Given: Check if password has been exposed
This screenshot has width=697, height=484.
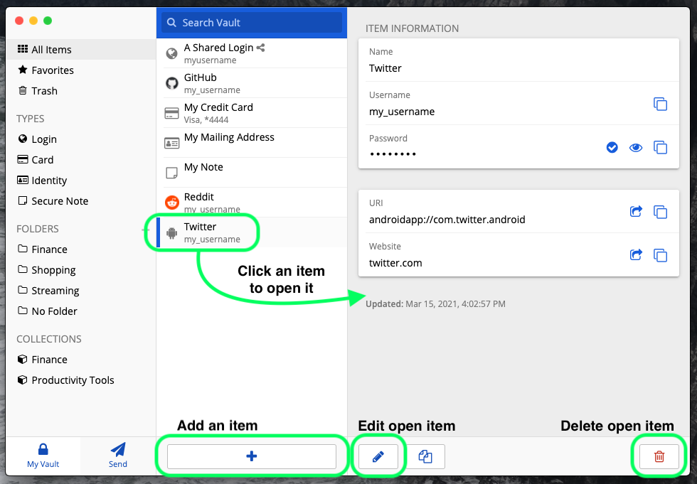Looking at the screenshot, I should pos(612,147).
